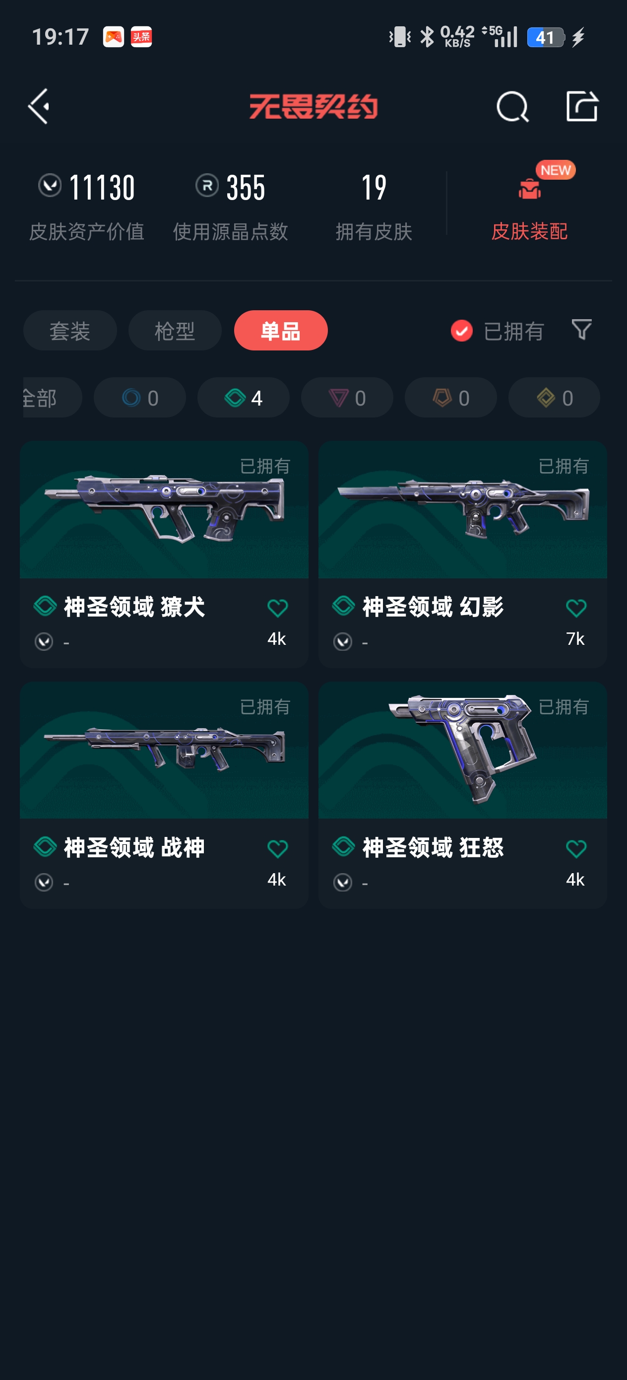Select the 单品 tab

coord(281,331)
